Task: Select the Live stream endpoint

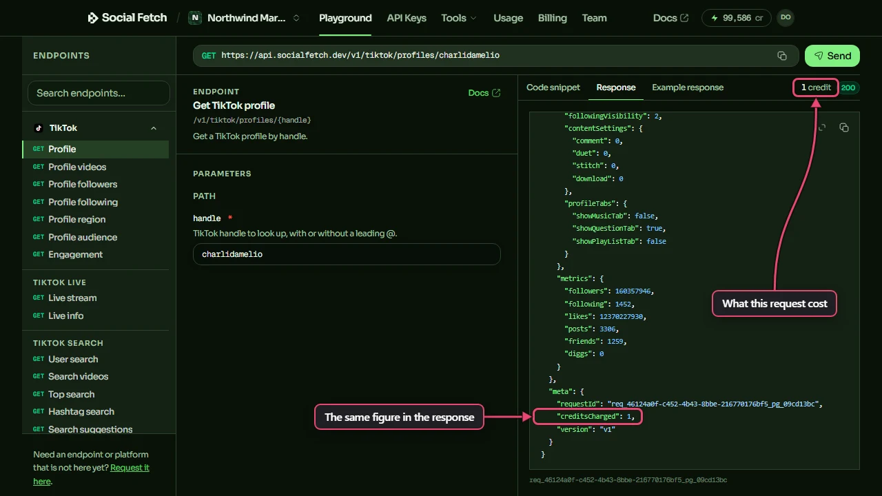Action: [95, 298]
